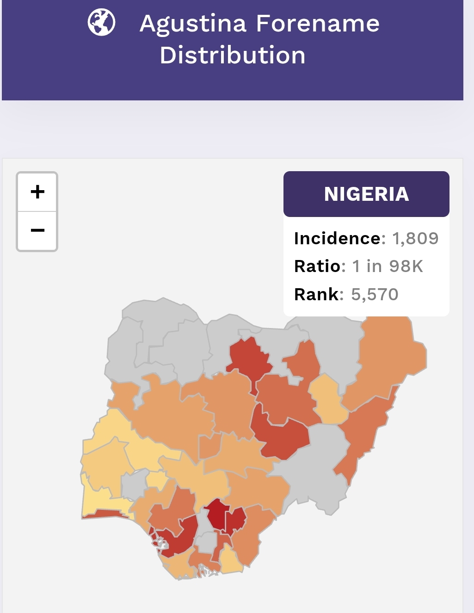Select the dark red Enugu state region

[x=216, y=513]
